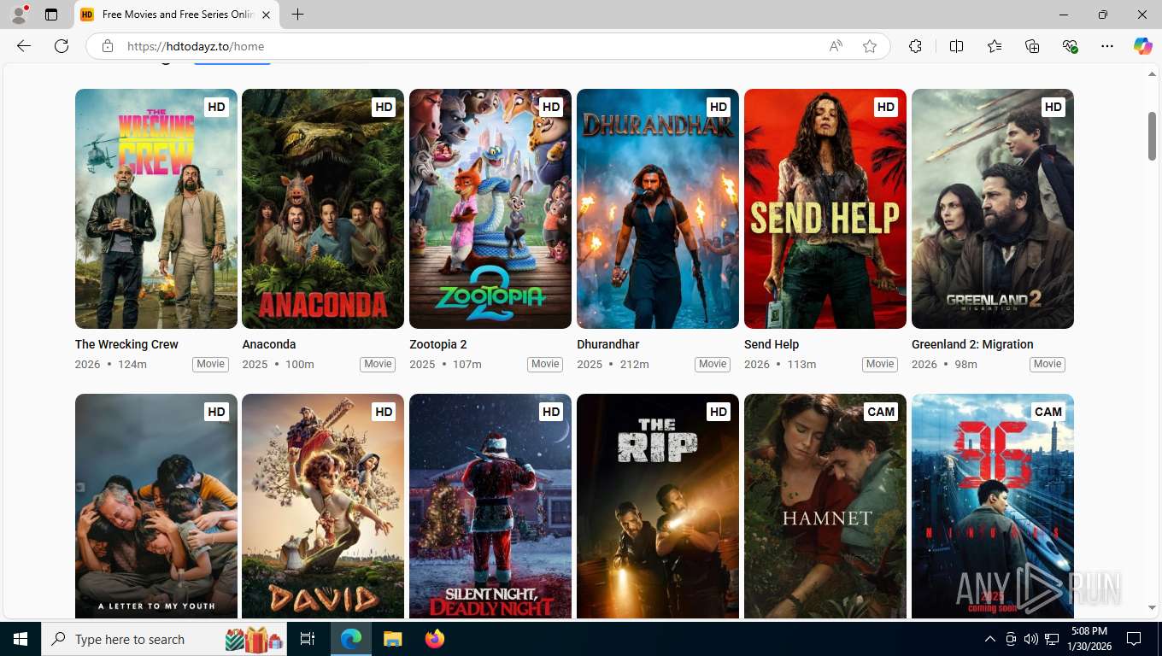Open the Favorites list
This screenshot has height=656, width=1162.
995,46
